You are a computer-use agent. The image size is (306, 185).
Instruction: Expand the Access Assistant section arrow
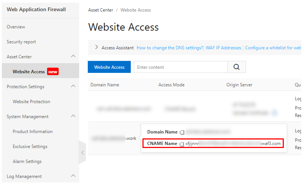tap(97, 47)
